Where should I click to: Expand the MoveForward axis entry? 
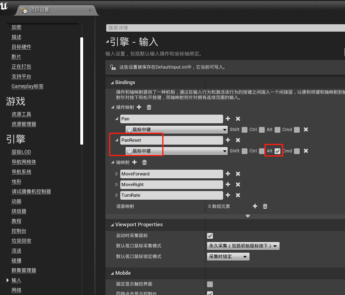tap(117, 174)
